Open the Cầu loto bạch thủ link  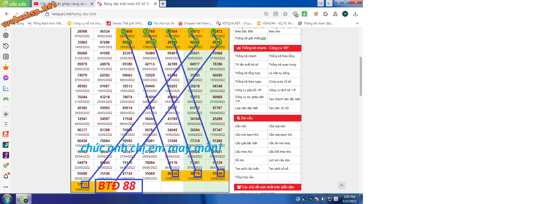[247, 135]
